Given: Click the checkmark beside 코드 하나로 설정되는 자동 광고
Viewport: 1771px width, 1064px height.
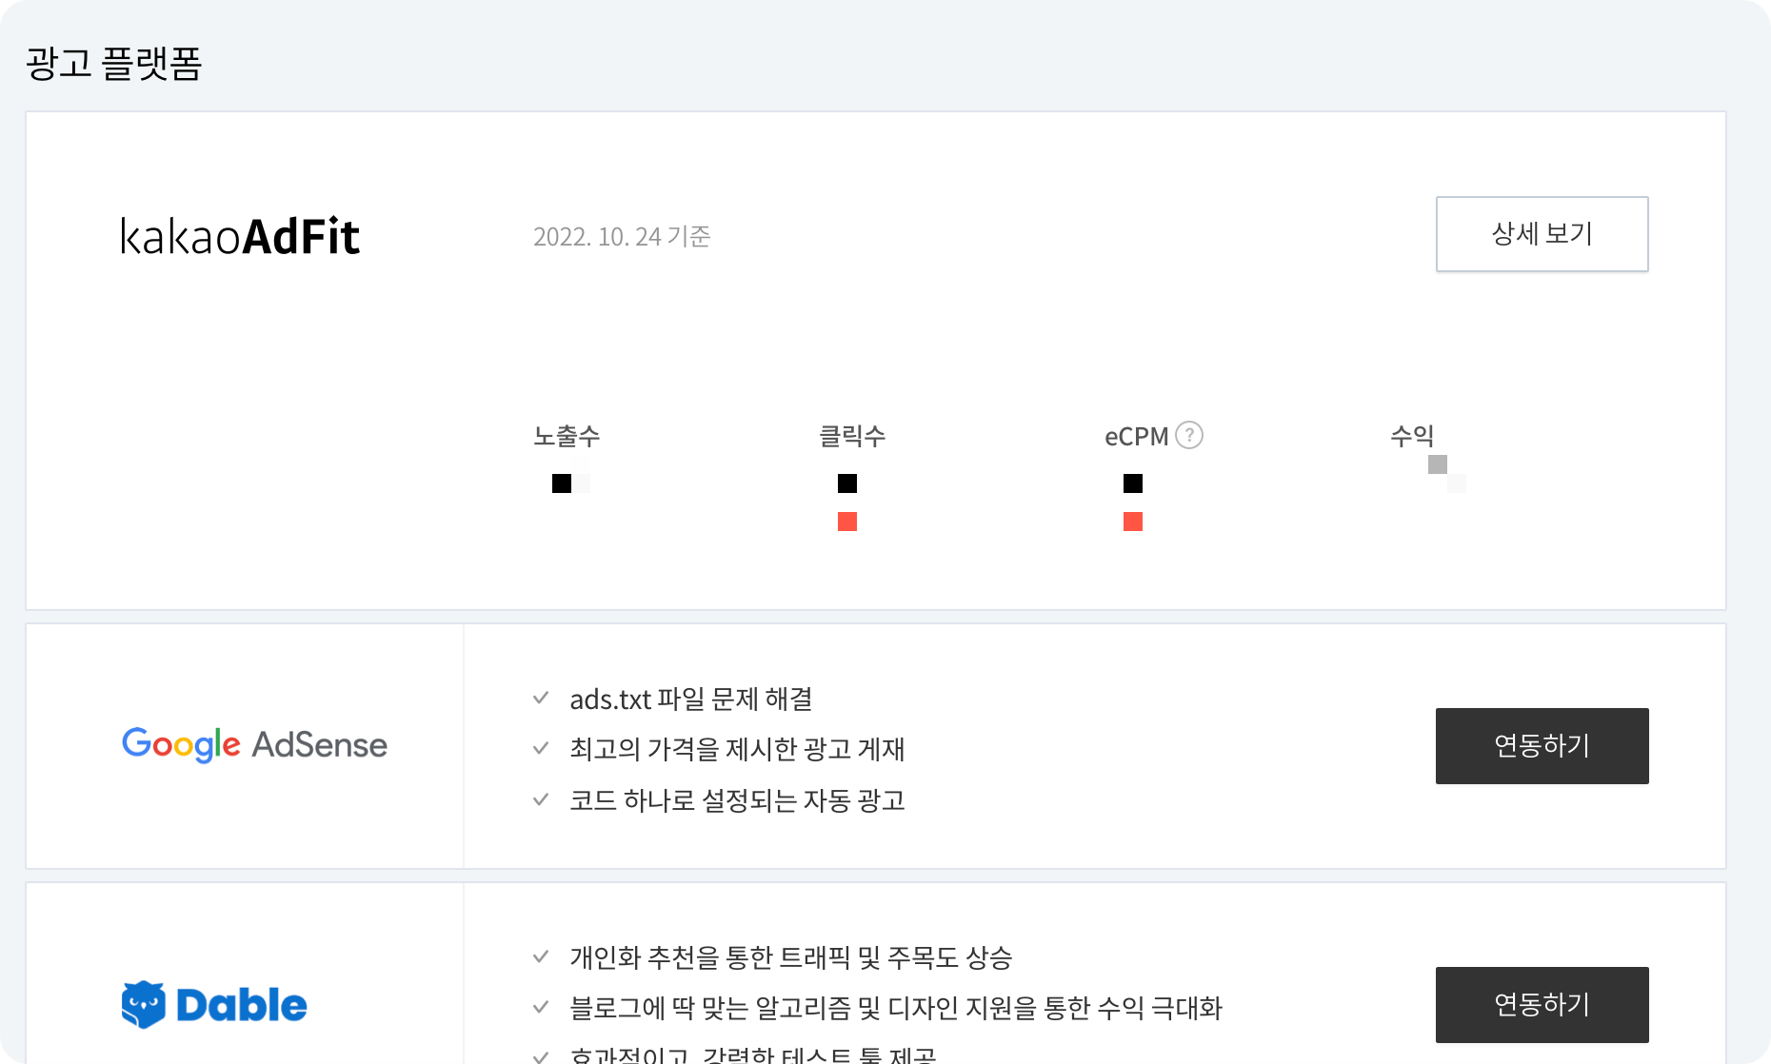Looking at the screenshot, I should [541, 799].
